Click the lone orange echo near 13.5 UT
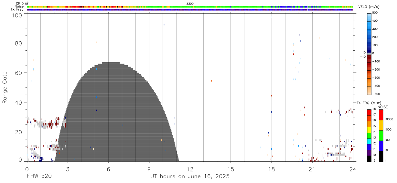 [211, 81]
